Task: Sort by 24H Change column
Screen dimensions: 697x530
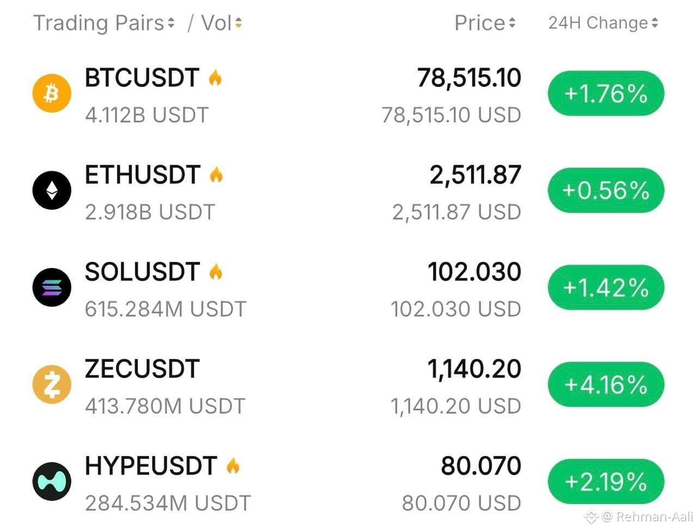Action: tap(603, 23)
